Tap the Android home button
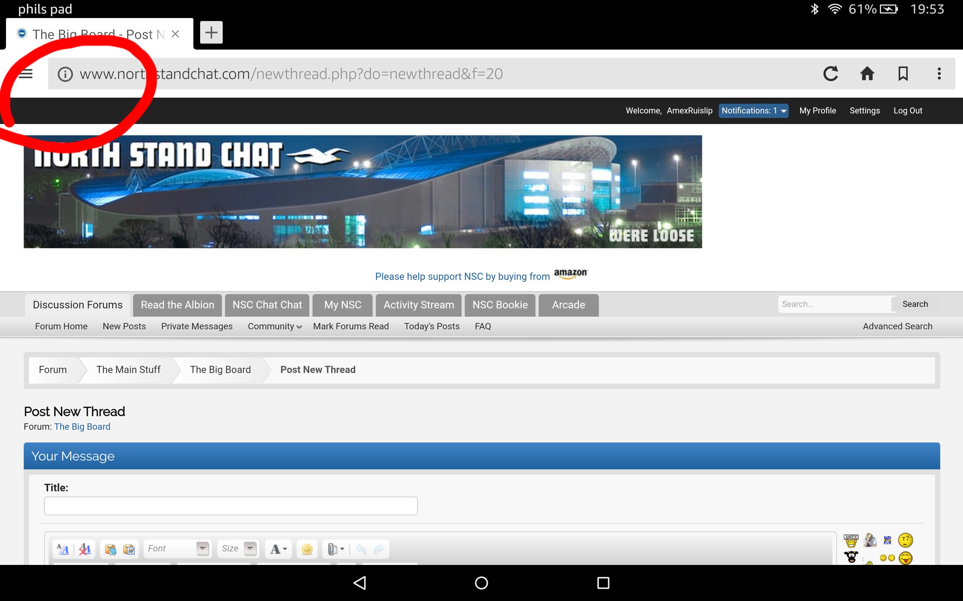 coord(481,583)
